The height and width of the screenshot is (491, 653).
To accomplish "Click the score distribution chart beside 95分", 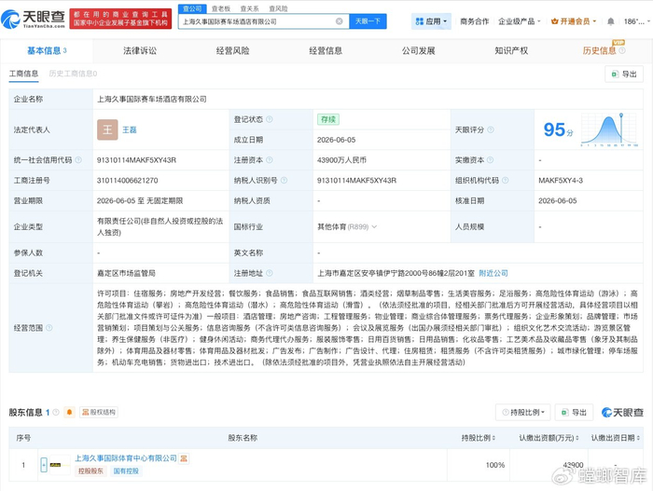I will pos(609,130).
